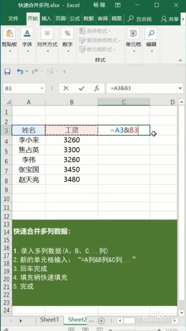Select row 3 header
The width and height of the screenshot is (186, 331).
coord(6,130)
